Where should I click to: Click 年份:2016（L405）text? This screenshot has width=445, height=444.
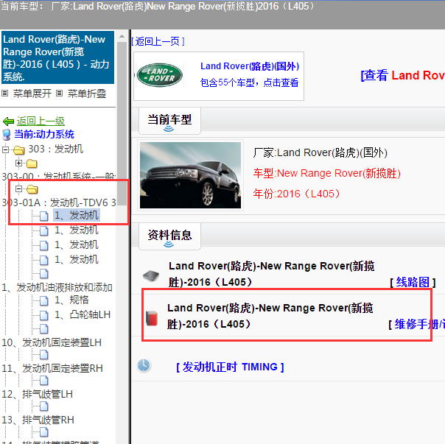tap(296, 194)
